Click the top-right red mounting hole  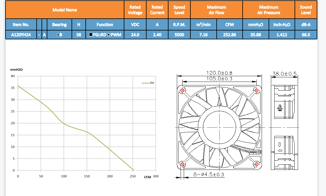[256, 91]
